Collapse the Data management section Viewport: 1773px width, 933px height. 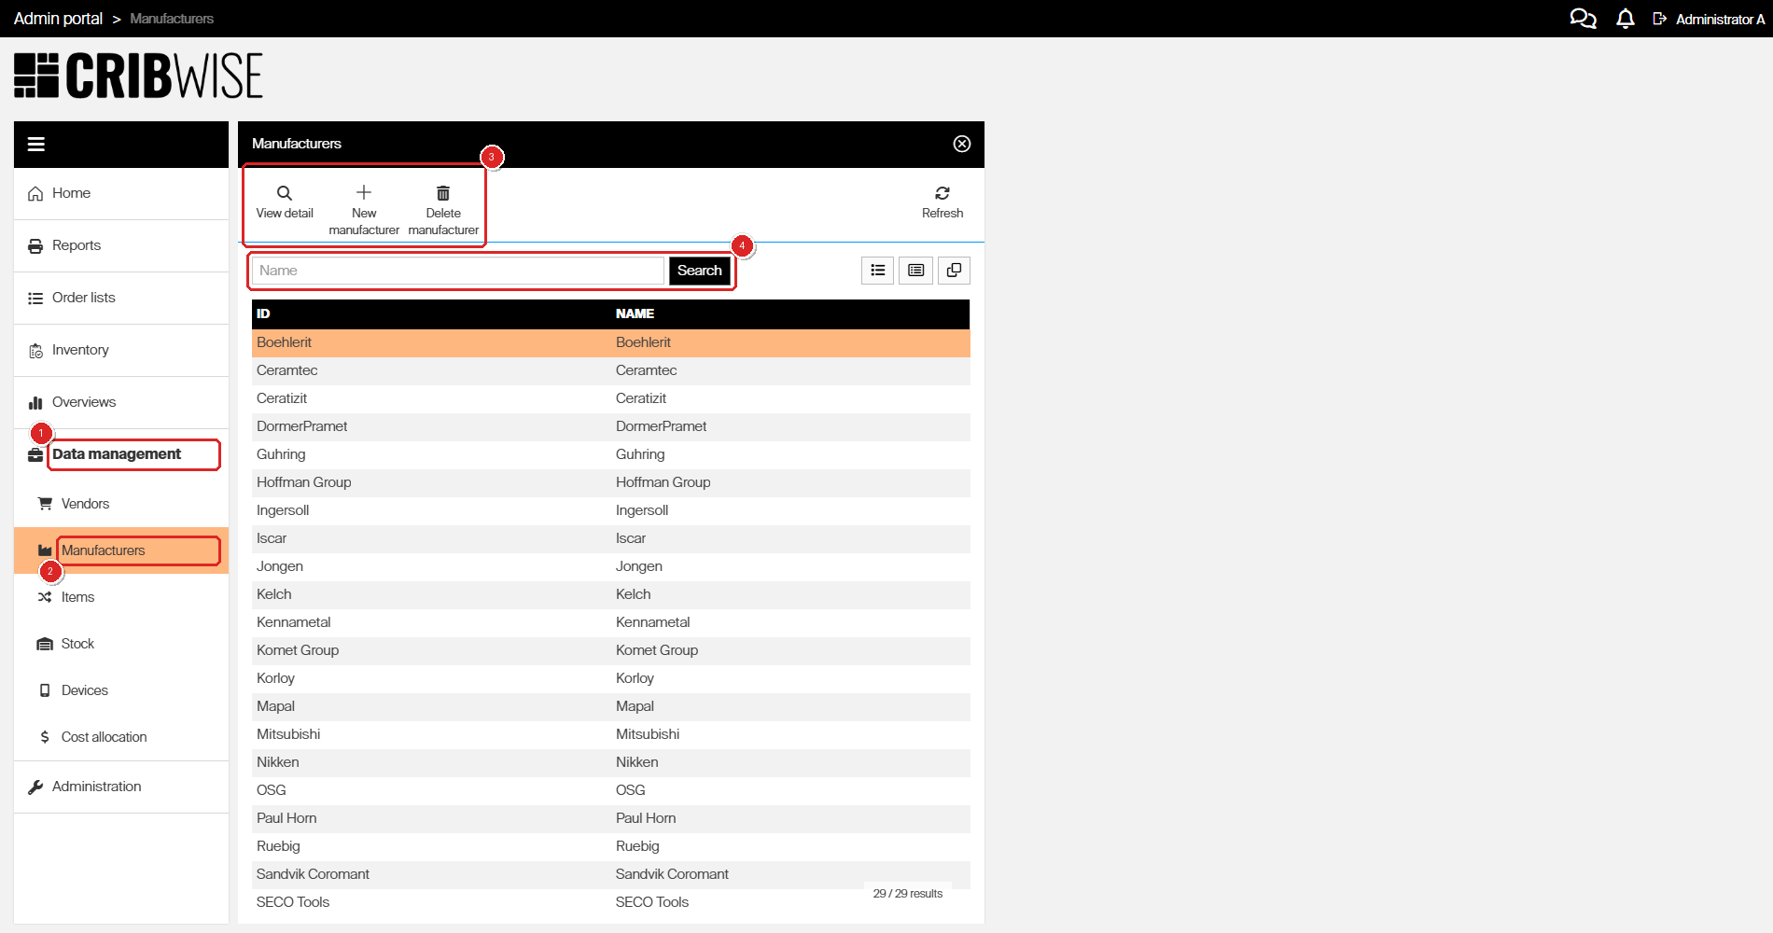point(121,454)
